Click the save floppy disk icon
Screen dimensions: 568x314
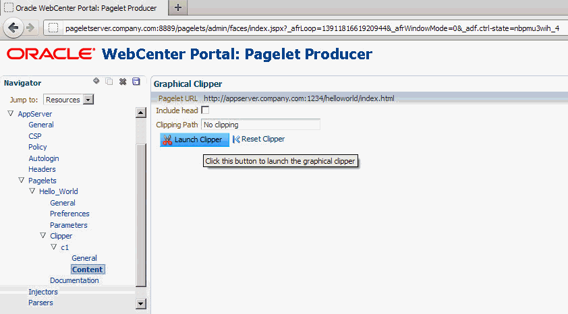tap(136, 82)
